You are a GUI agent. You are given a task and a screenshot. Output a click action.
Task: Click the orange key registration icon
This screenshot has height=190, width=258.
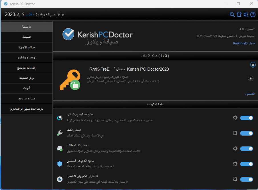[70, 80]
